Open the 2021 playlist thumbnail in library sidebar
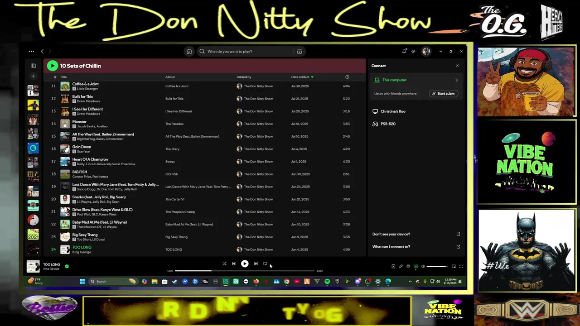The height and width of the screenshot is (326, 580). [33, 235]
